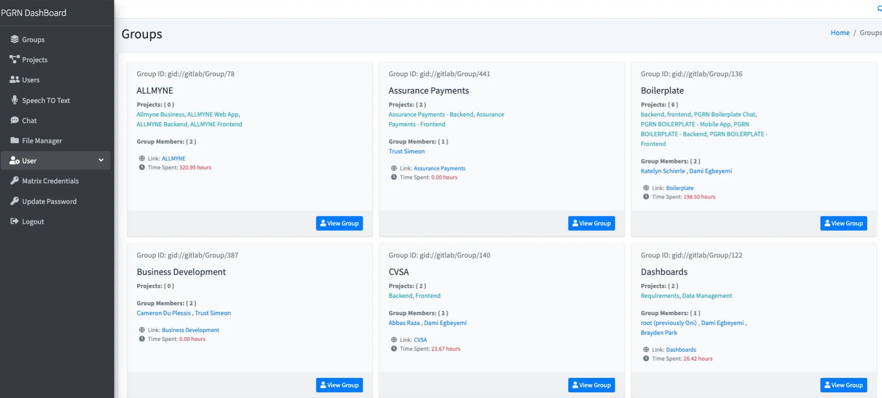Click View Group for Assurance Payments
882x398 pixels.
[591, 223]
